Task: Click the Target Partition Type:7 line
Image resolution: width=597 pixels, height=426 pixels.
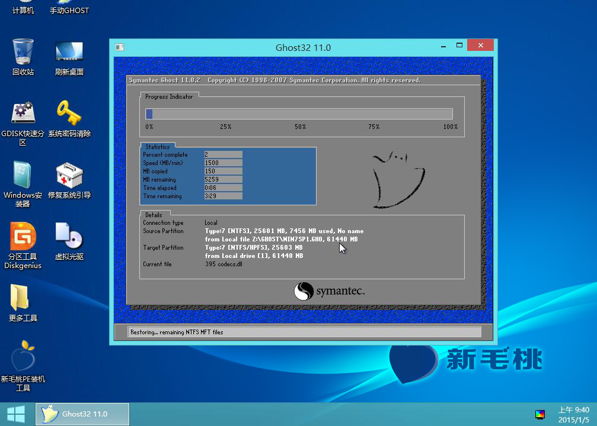Action: 254,247
